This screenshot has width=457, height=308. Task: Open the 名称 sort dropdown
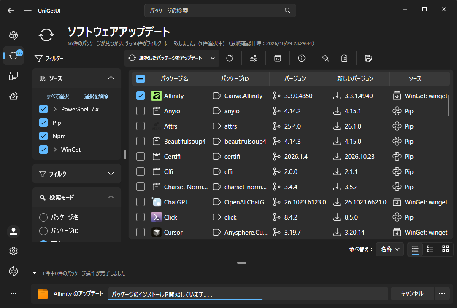point(389,249)
